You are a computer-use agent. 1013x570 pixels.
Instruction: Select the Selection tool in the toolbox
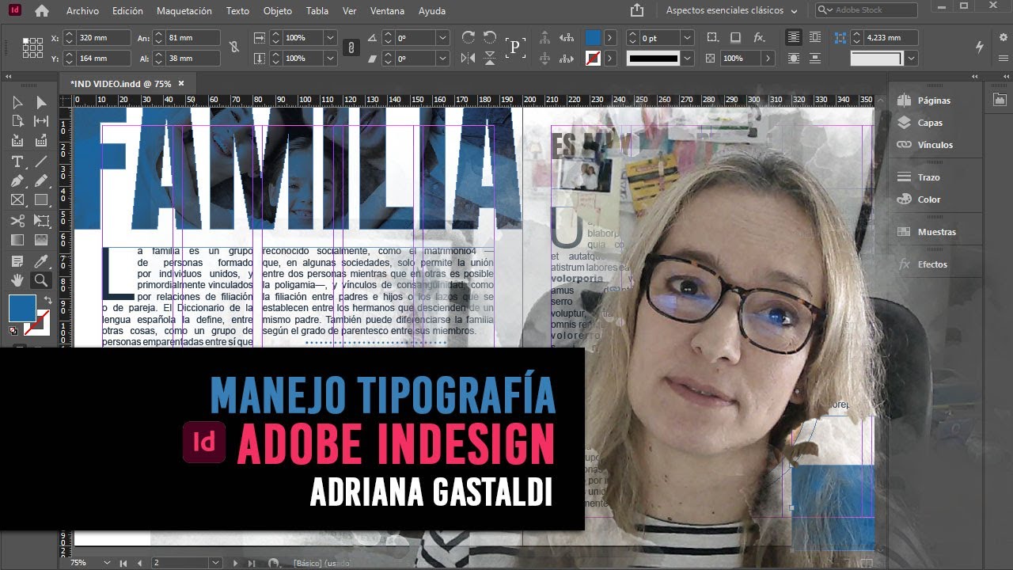[17, 102]
